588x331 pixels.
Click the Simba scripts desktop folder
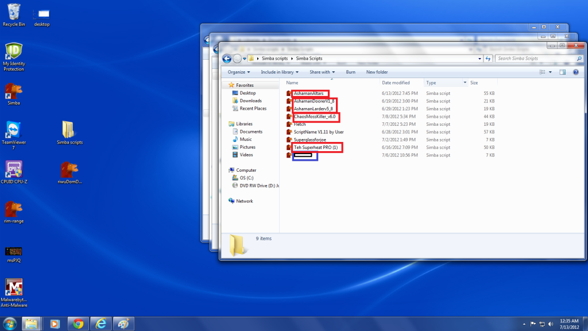coord(69,130)
